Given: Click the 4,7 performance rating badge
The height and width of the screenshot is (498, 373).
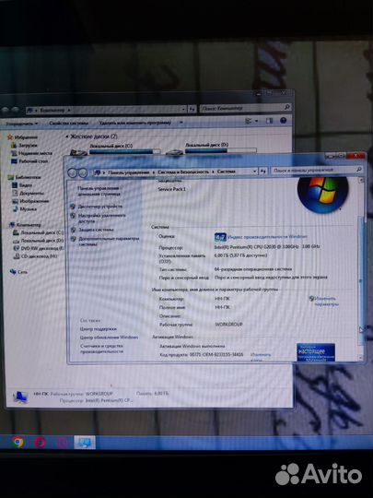Looking at the screenshot, I should click(x=220, y=237).
